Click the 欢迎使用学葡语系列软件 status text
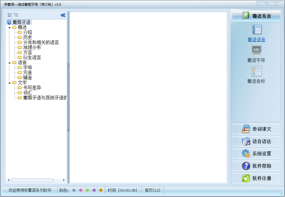285x197 pixels. tap(30, 190)
